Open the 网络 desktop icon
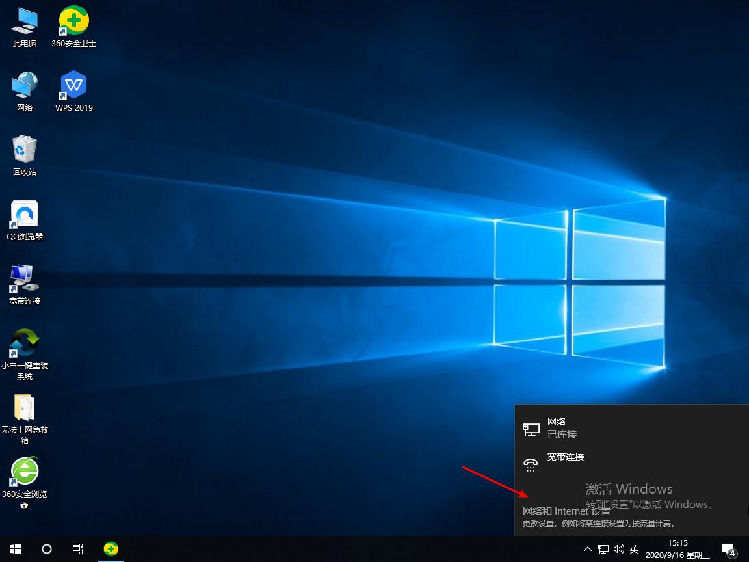 (24, 86)
